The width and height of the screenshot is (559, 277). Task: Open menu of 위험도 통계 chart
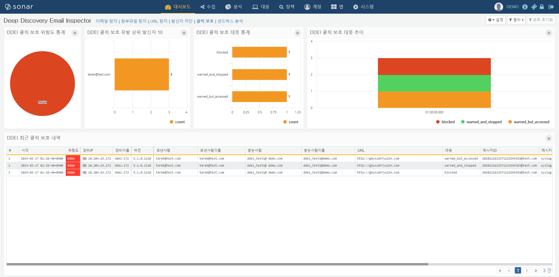[x=75, y=33]
